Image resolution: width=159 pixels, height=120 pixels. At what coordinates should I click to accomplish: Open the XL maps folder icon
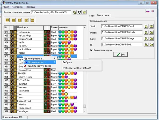(152, 45)
